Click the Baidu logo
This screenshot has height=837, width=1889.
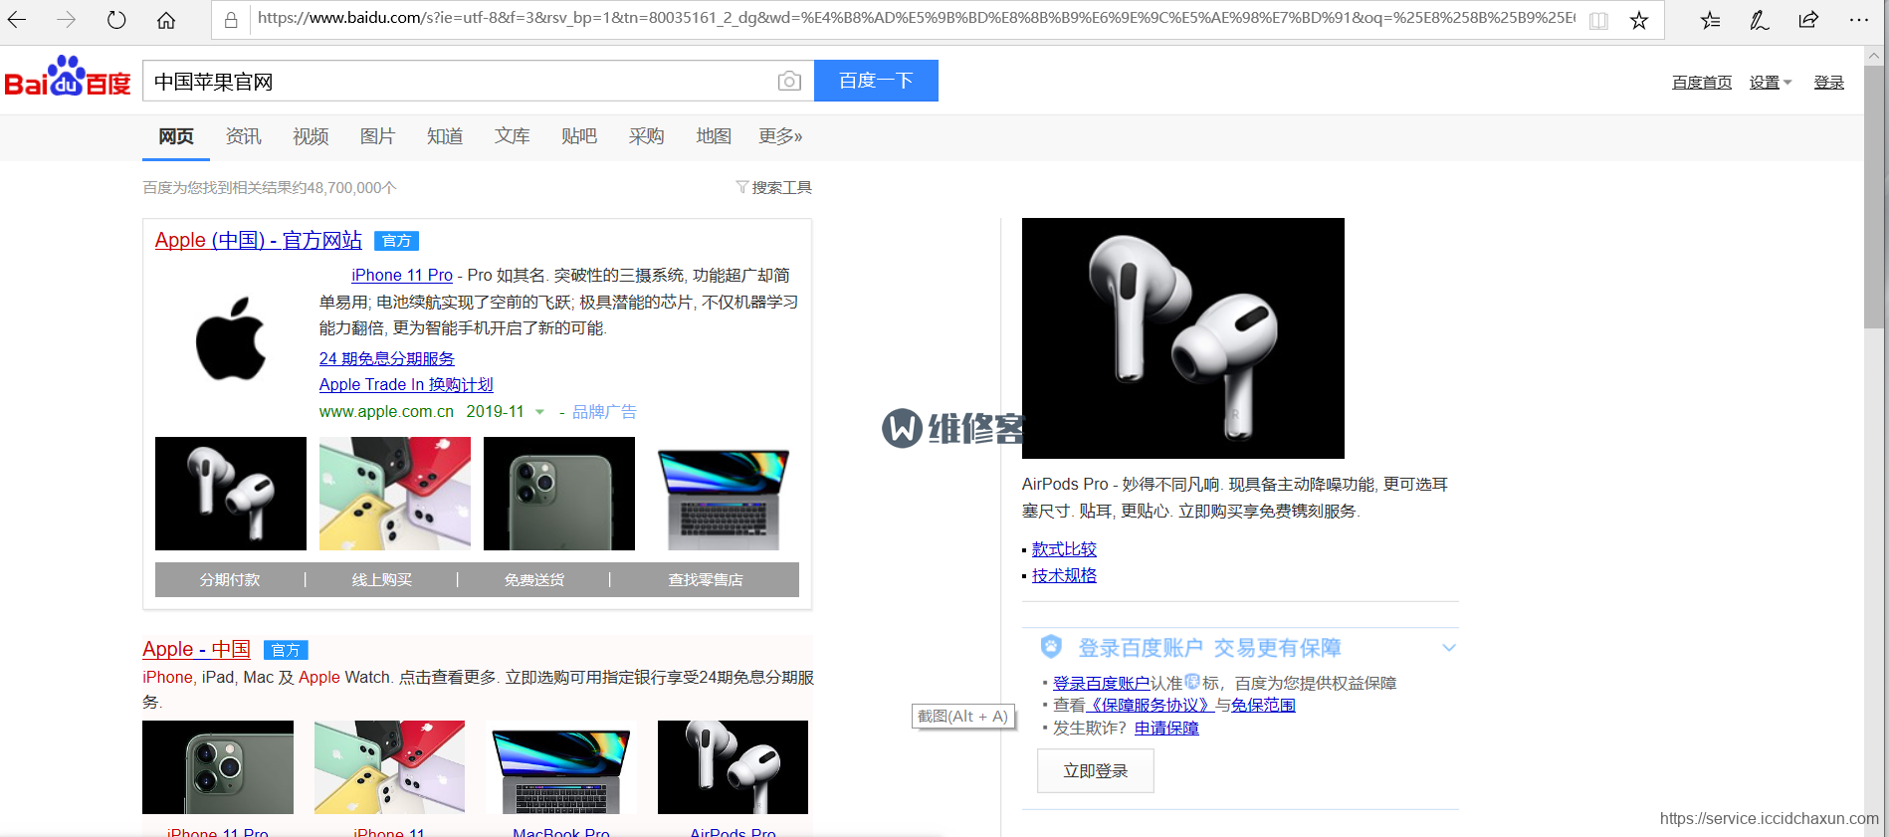tap(68, 77)
